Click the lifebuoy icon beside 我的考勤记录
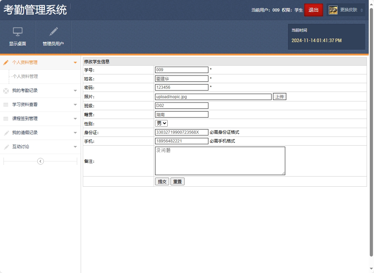 (x=6, y=91)
